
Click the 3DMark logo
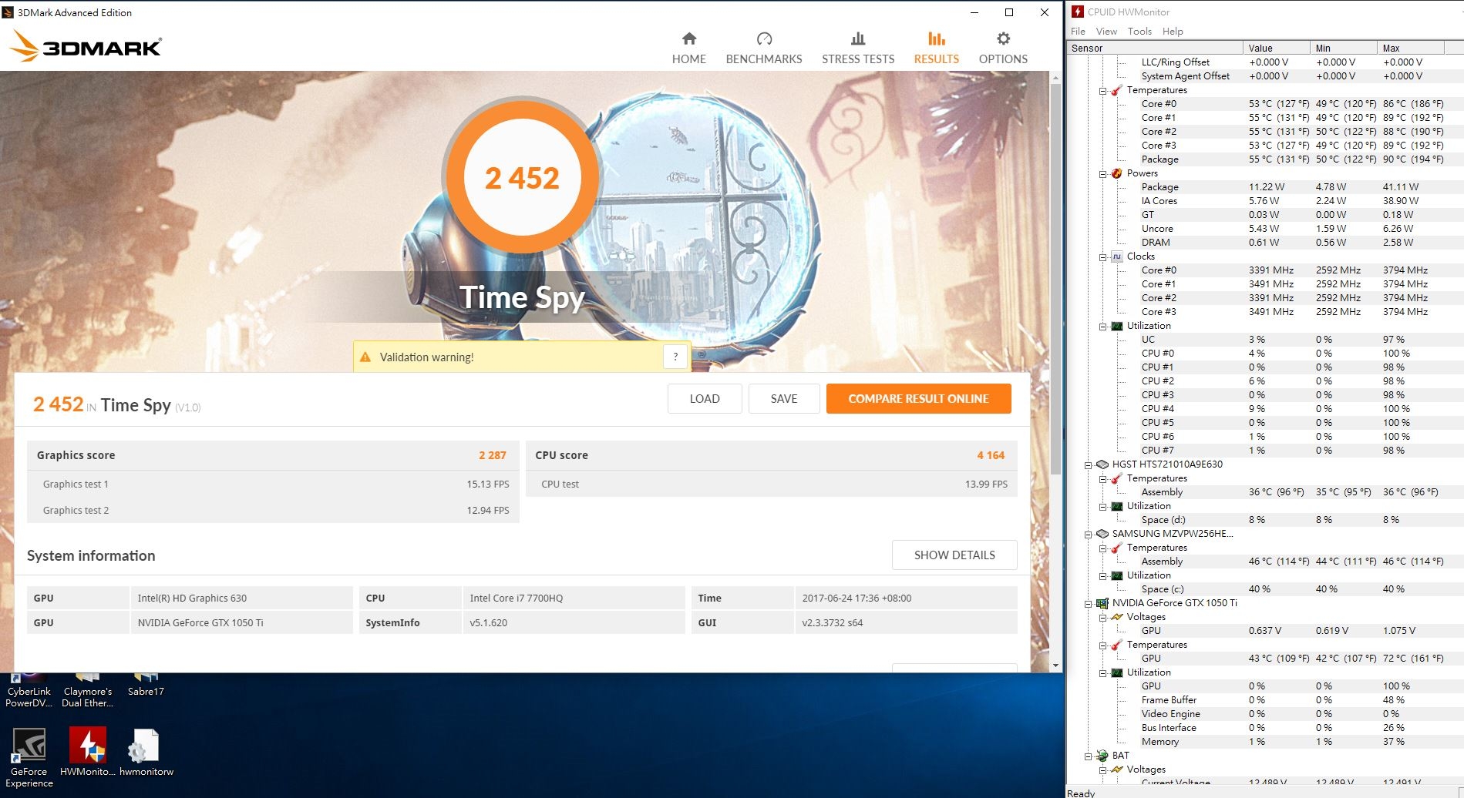tap(86, 46)
